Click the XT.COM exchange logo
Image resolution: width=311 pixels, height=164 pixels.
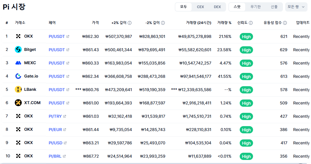click(18, 103)
